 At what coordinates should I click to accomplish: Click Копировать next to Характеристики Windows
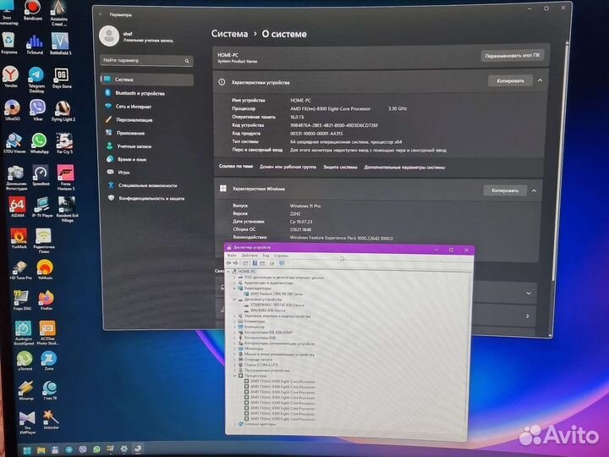click(504, 190)
